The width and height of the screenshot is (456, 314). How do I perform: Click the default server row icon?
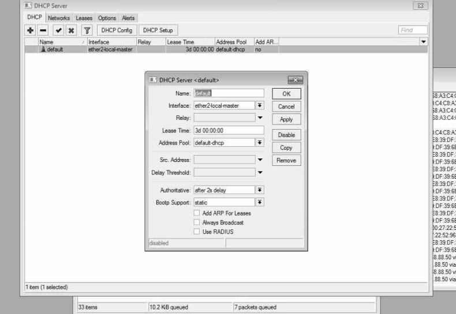click(x=43, y=50)
